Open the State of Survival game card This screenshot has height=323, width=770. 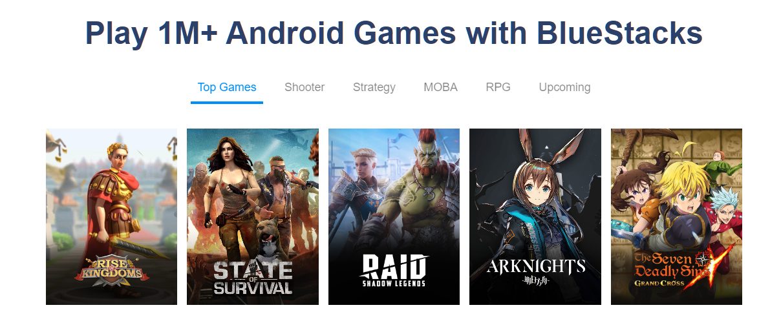pyautogui.click(x=252, y=216)
